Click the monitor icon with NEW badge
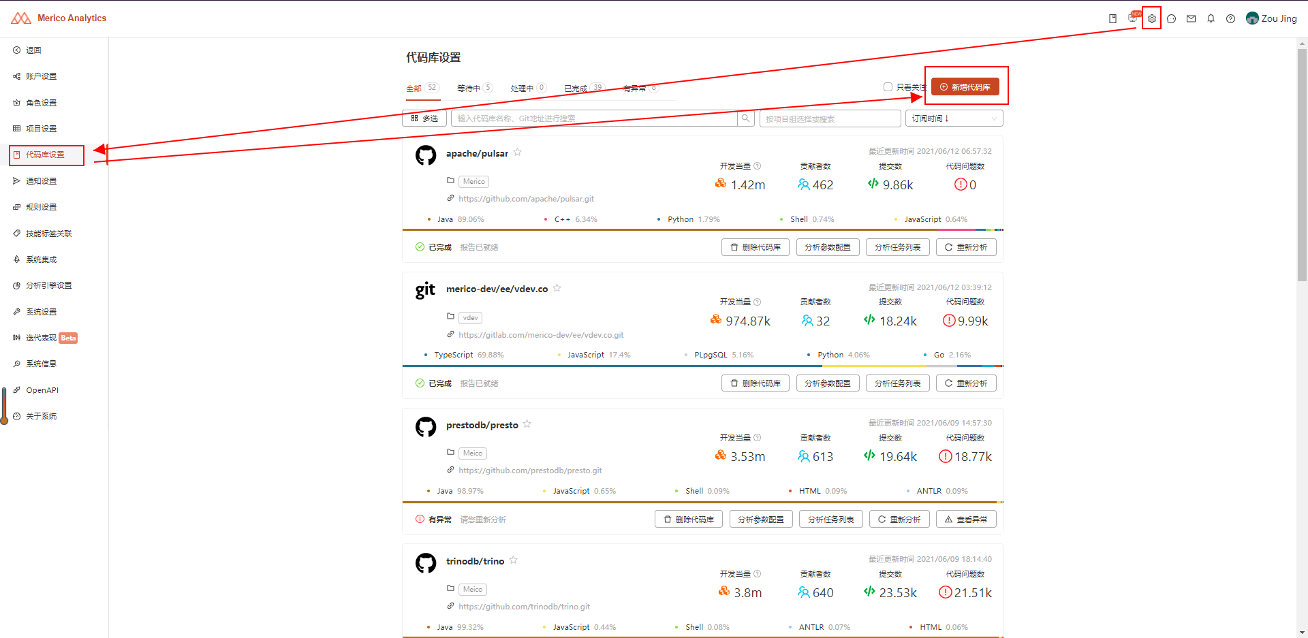Screen dimensions: 1308x638 coord(1134,17)
